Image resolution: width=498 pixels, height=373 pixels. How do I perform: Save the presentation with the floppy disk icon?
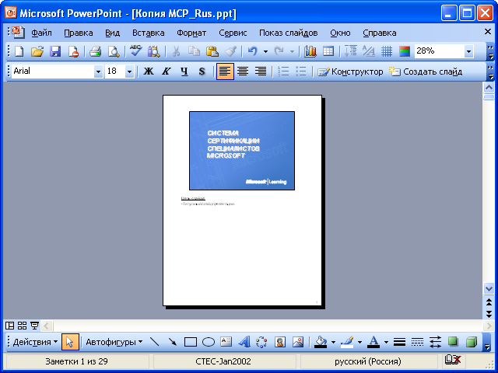(x=55, y=51)
